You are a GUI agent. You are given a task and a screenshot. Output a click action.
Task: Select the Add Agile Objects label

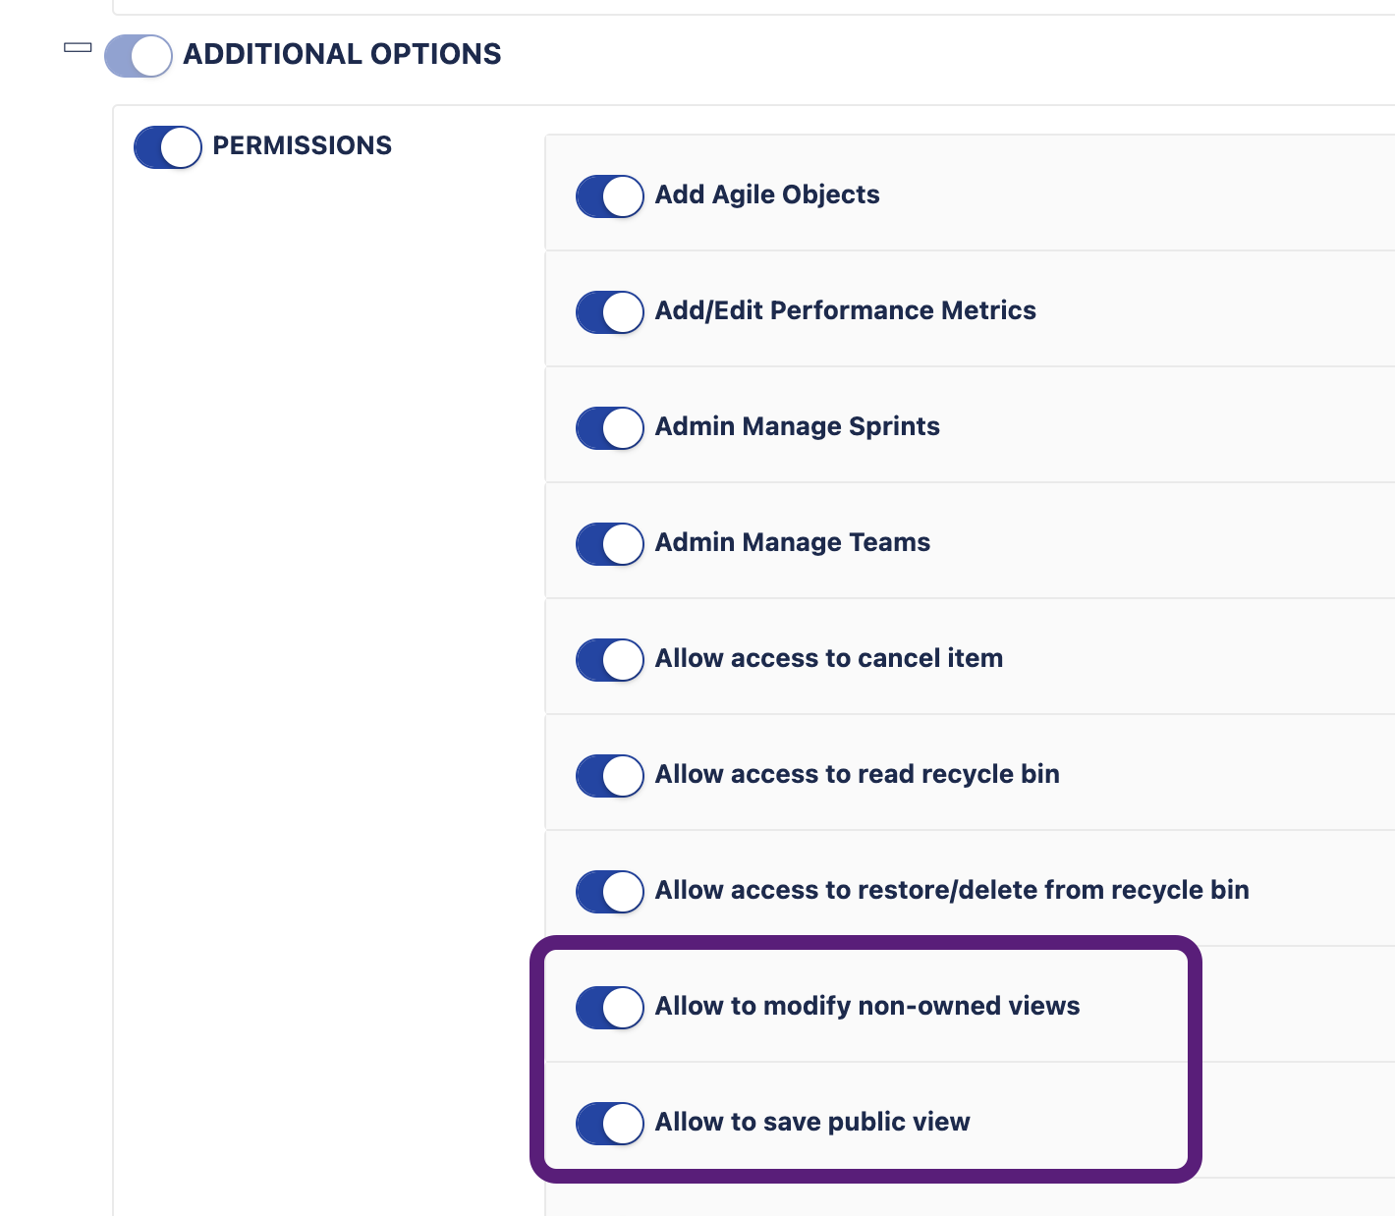click(x=766, y=194)
